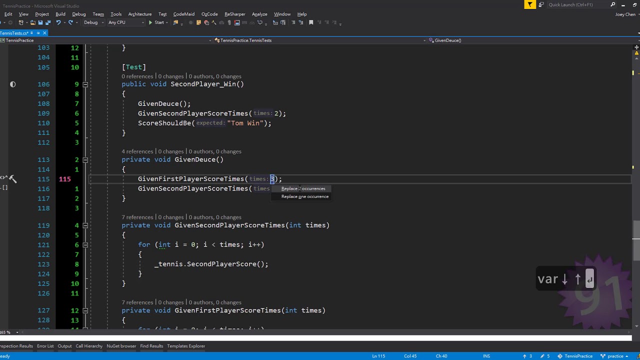The image size is (640, 360).
Task: Collapse the SecondPlayer_Win method outline
Action: click(x=85, y=84)
